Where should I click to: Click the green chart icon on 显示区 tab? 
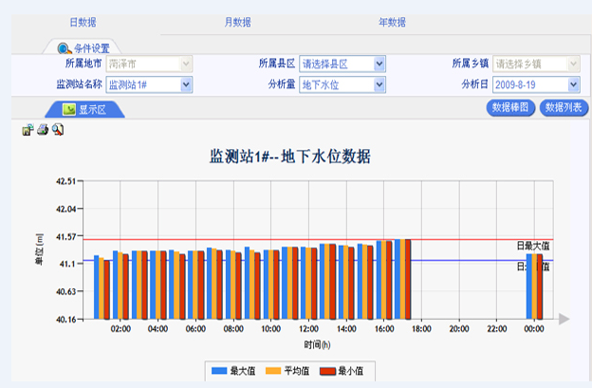click(68, 109)
